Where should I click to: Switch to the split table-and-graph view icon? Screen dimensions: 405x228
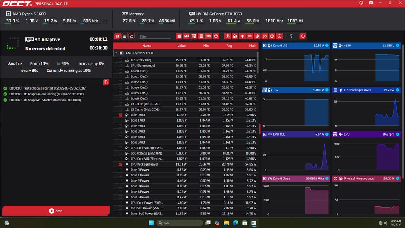click(x=118, y=36)
